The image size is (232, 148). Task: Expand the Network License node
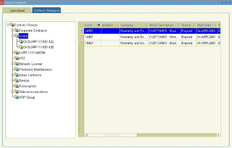[12, 64]
